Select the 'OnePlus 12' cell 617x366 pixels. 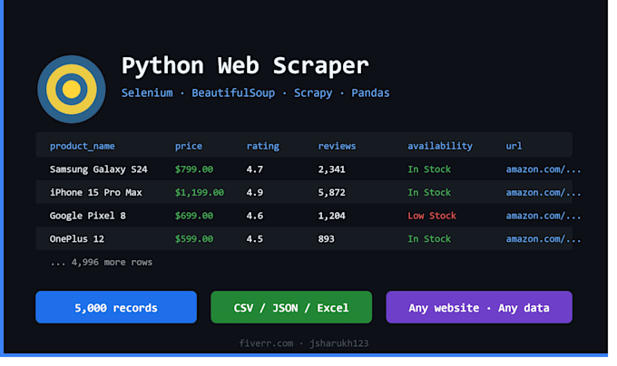pos(77,239)
